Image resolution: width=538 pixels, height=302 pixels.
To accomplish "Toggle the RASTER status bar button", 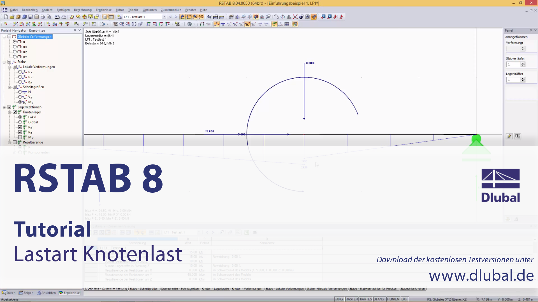I will point(351,299).
